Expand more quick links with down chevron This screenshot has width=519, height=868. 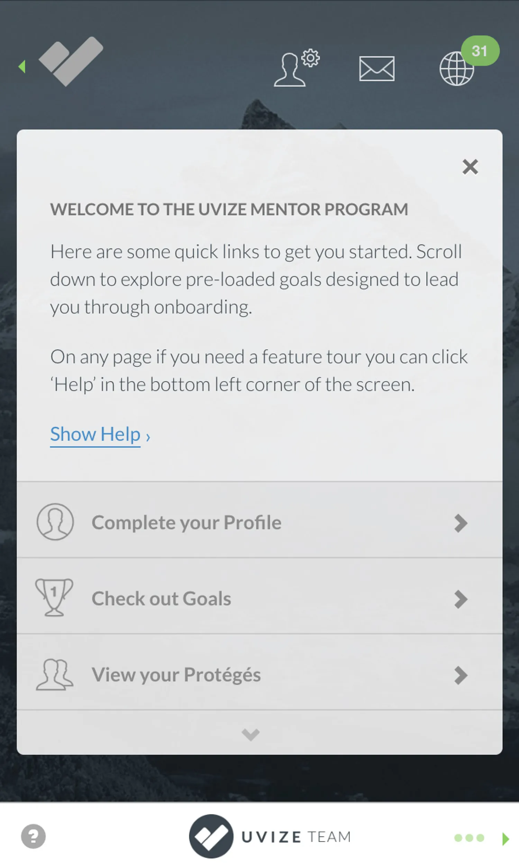(251, 735)
